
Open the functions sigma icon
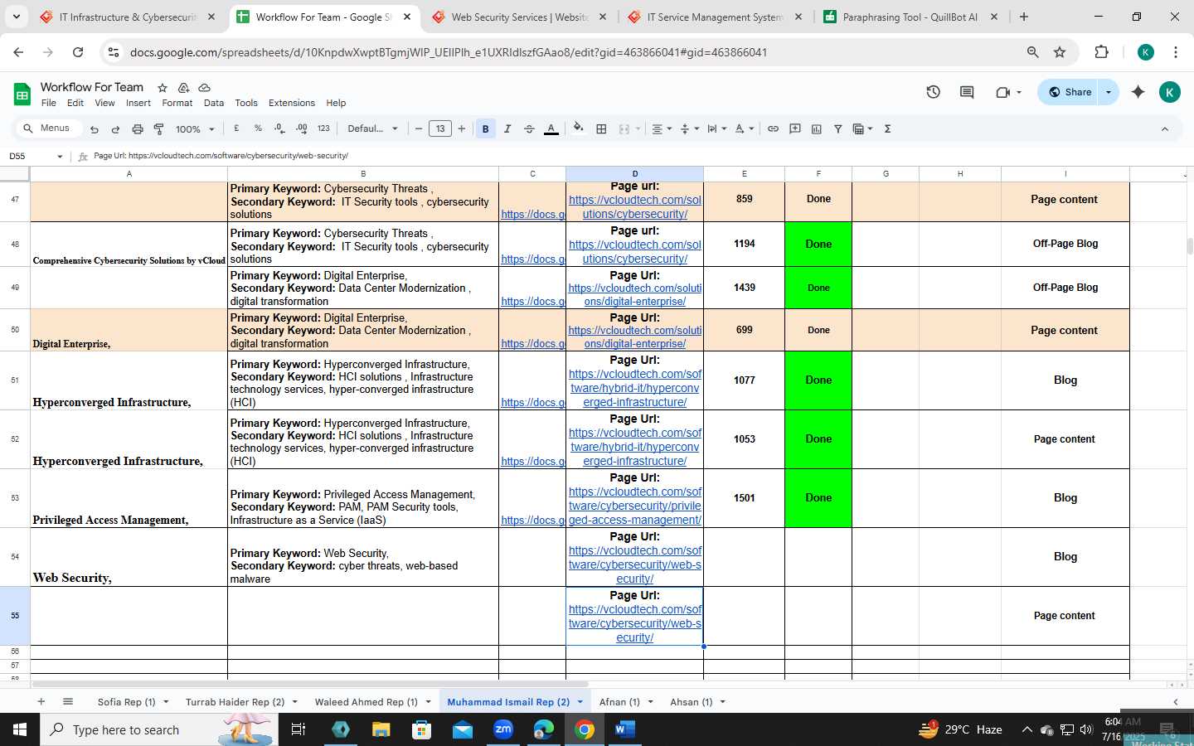pyautogui.click(x=887, y=128)
